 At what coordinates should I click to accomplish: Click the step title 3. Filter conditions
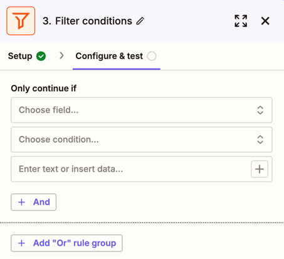tap(87, 21)
